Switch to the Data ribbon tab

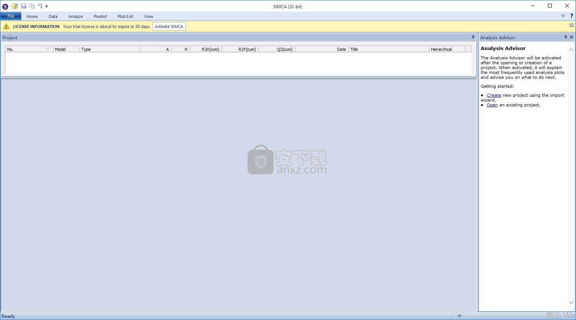tap(53, 16)
